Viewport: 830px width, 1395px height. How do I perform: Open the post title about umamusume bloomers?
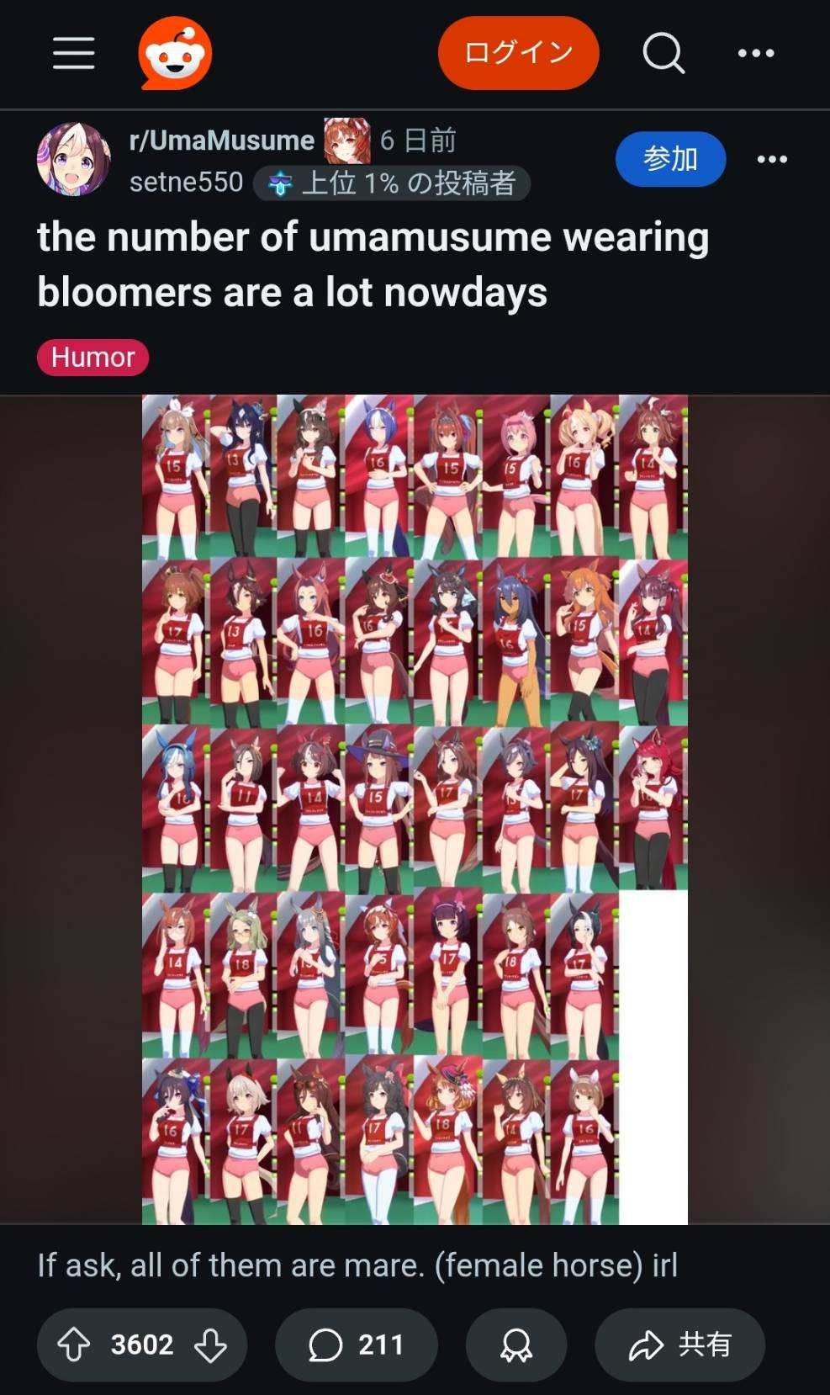373,264
